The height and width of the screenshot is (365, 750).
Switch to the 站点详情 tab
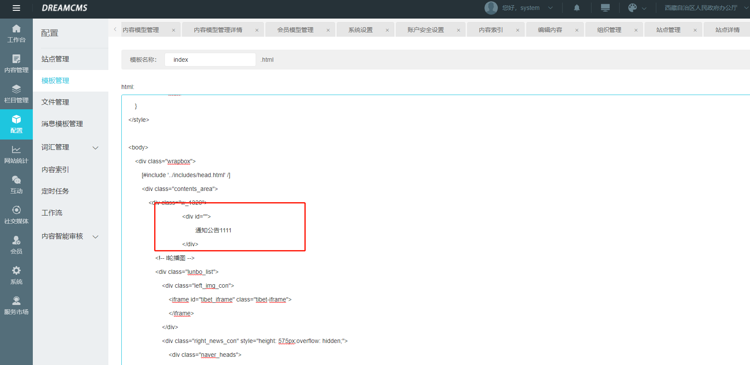(728, 30)
